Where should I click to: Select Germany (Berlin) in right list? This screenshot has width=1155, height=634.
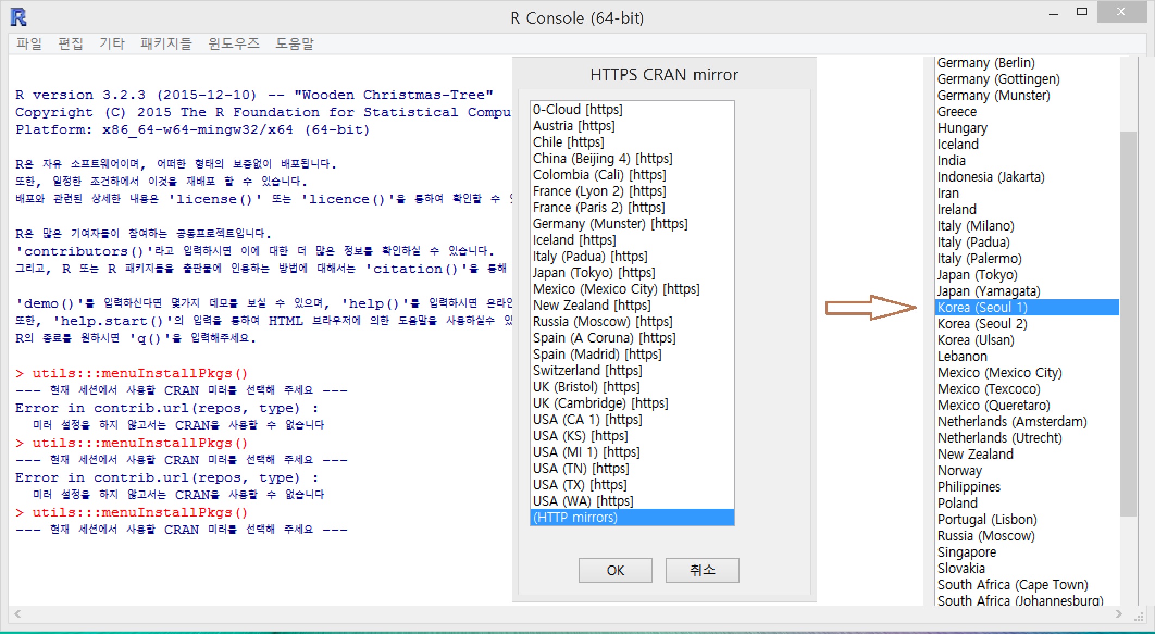(x=1027, y=63)
